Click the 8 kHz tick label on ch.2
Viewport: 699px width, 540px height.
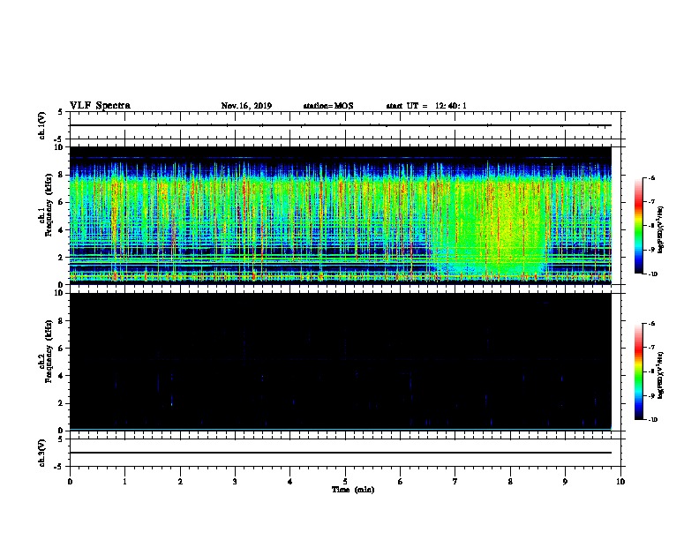point(61,321)
